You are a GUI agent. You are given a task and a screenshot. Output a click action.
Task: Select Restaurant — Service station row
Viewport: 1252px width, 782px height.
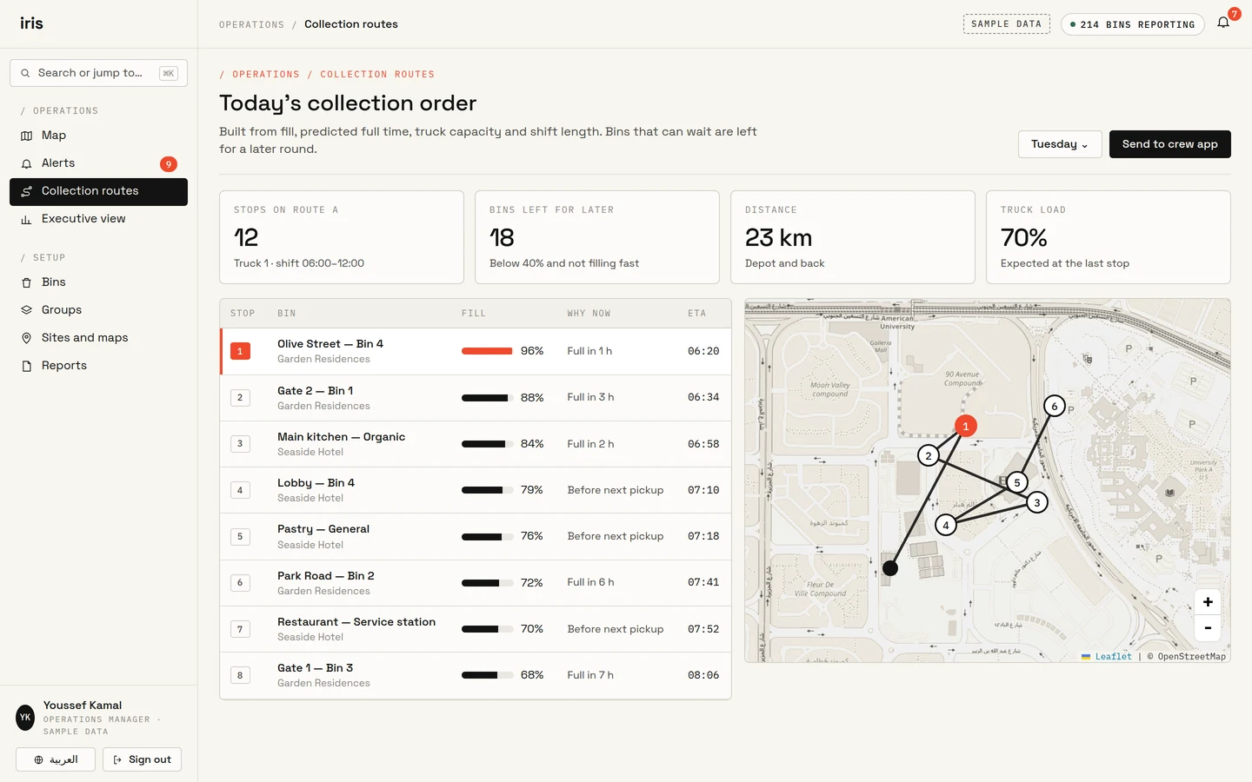tap(476, 629)
